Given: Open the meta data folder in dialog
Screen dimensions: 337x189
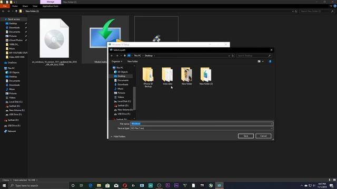Looking at the screenshot, I should pos(167,76).
